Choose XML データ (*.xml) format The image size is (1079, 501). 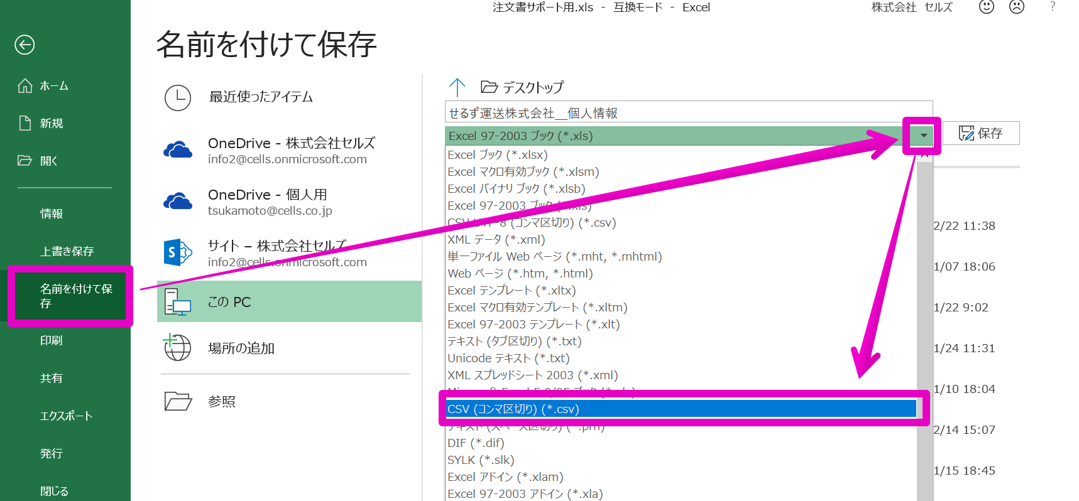pos(496,239)
